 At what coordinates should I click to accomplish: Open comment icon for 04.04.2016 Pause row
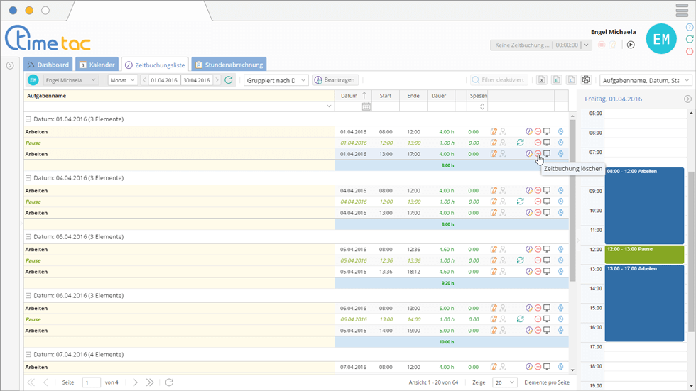(547, 202)
